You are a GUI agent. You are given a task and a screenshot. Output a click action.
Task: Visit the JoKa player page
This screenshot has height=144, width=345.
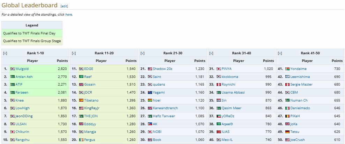point(294,124)
